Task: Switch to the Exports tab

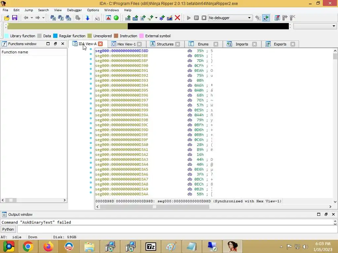Action: [x=280, y=44]
